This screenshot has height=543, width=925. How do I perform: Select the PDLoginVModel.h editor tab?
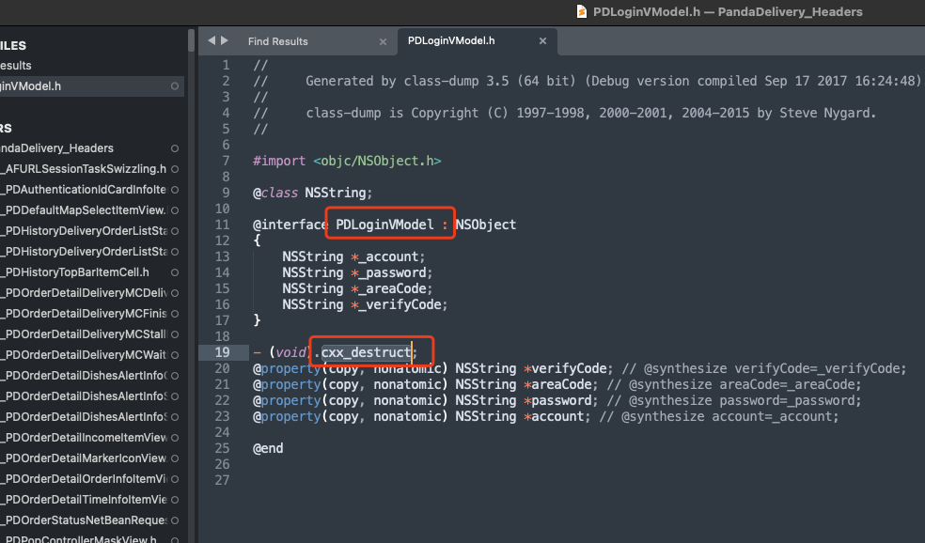(450, 41)
